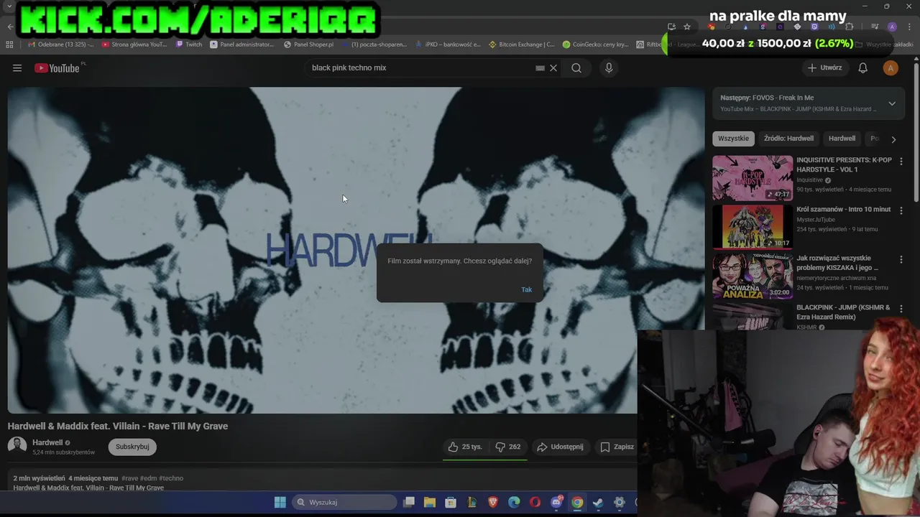Start voice search with microphone icon
Screen dimensions: 920x517
609,68
